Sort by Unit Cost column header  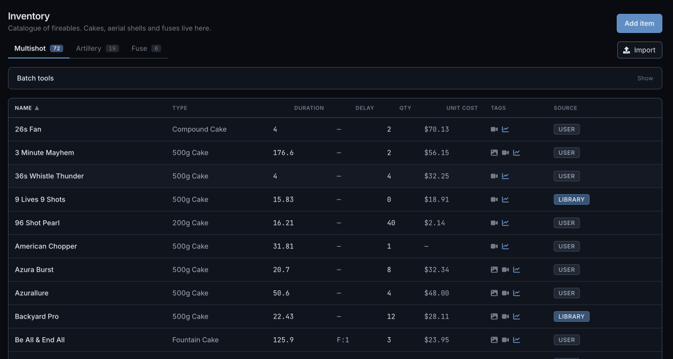[x=462, y=108]
